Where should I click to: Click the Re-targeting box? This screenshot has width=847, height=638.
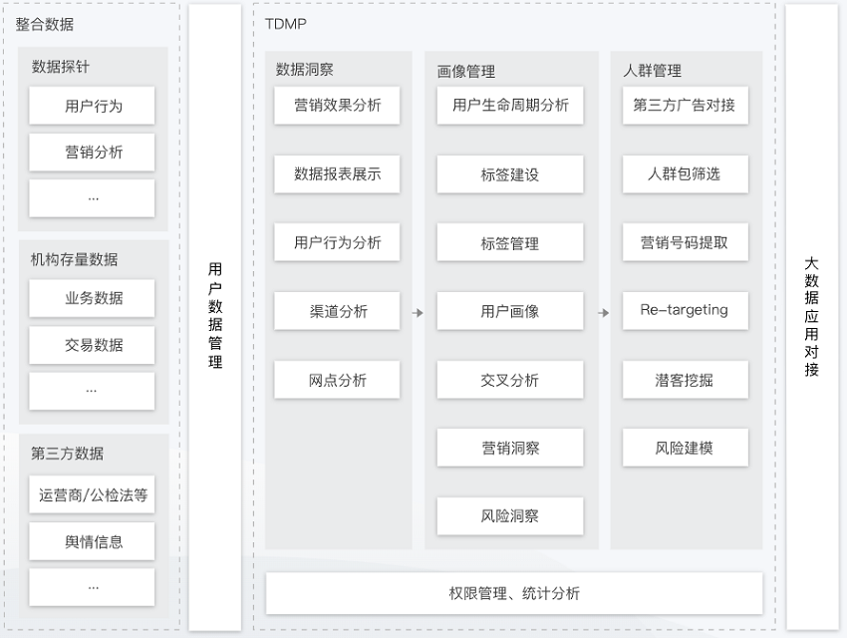685,311
